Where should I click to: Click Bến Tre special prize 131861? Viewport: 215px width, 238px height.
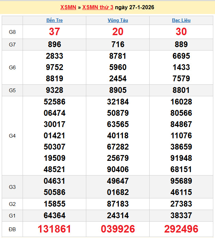(54, 229)
